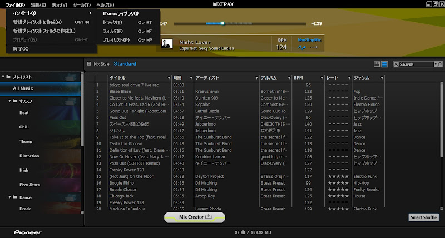Open the Thump playlist
The image size is (445, 238).
point(40,142)
